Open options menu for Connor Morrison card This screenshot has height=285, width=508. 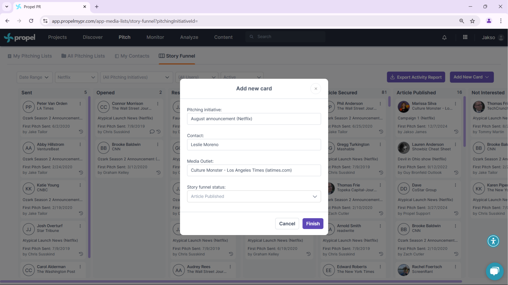158,104
